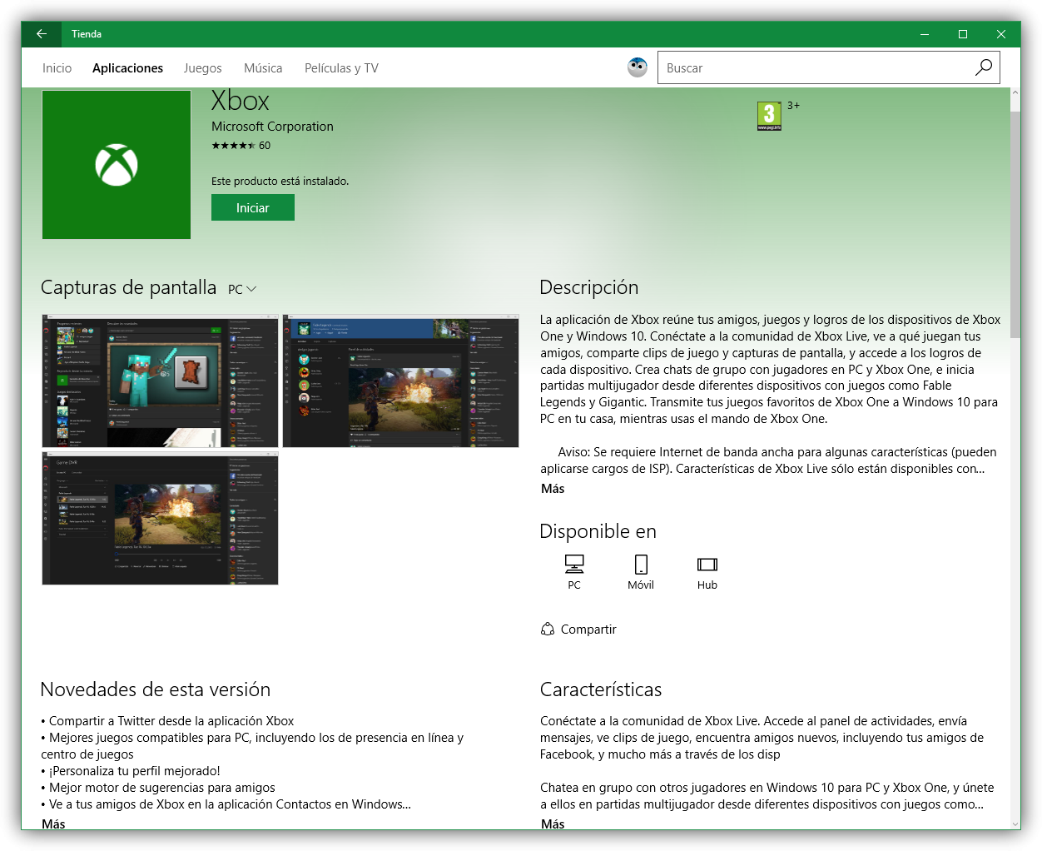Select the Hub device icon
Image resolution: width=1042 pixels, height=851 pixels.
coord(707,565)
